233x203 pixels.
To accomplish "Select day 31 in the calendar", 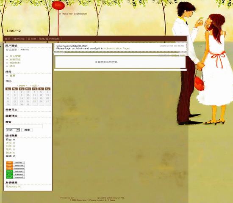I will pos(28,104).
